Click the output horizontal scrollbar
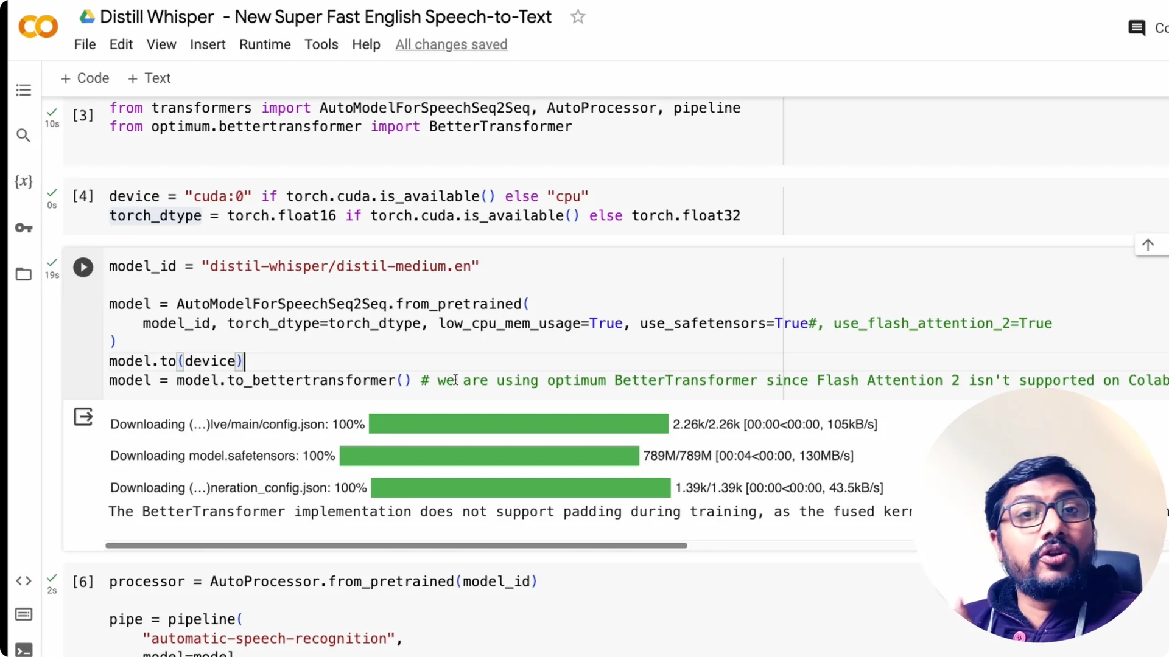The height and width of the screenshot is (657, 1169). pyautogui.click(x=395, y=545)
